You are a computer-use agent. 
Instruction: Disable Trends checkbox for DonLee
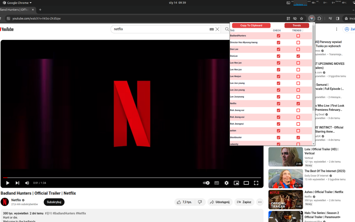(298, 56)
